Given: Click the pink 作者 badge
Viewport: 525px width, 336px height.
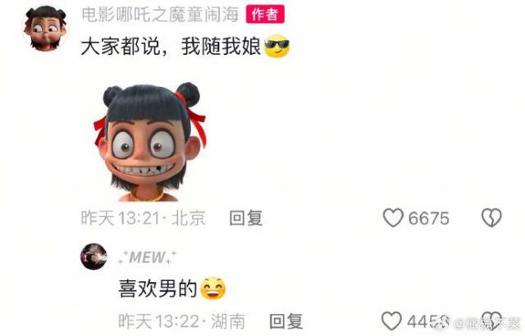Looking at the screenshot, I should point(265,14).
